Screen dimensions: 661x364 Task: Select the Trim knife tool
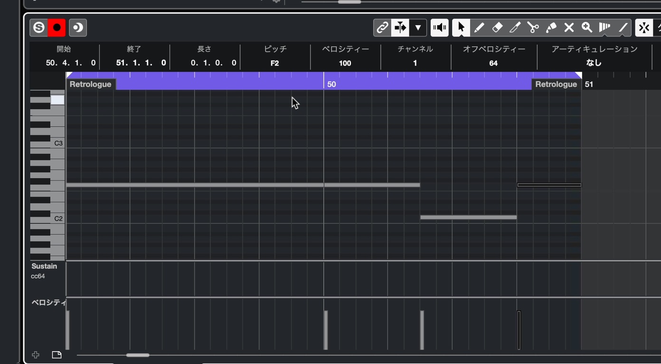tap(515, 28)
